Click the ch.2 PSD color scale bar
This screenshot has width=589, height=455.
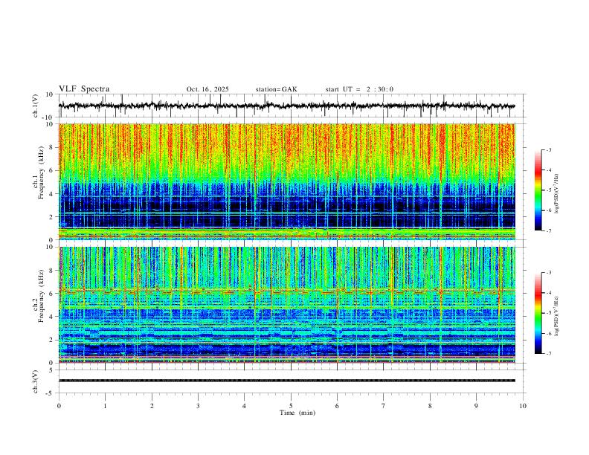pyautogui.click(x=538, y=313)
